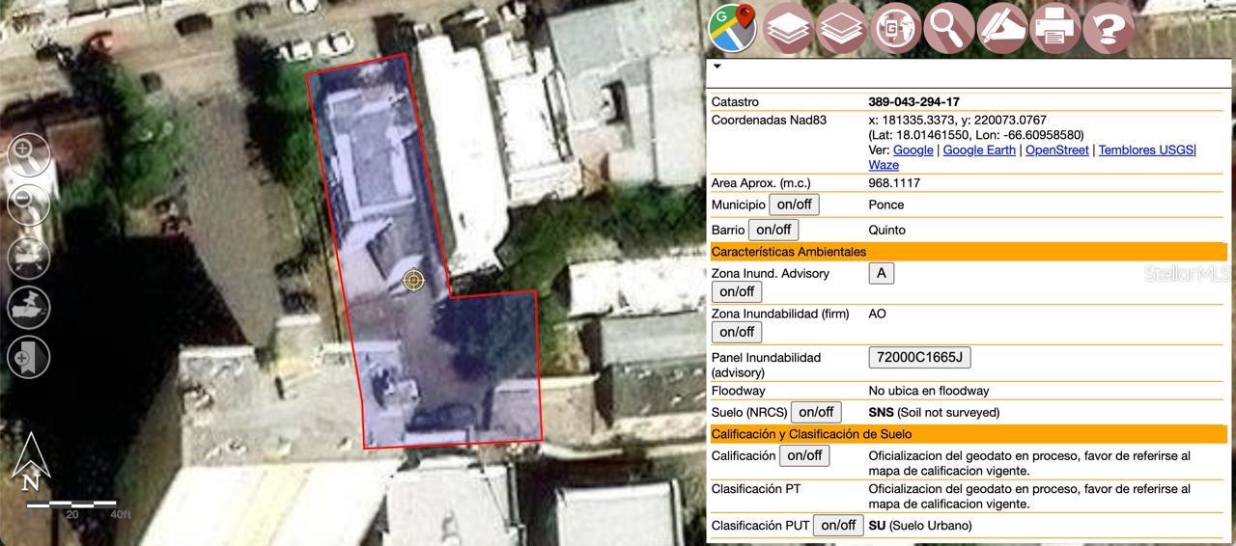
Task: Open help with question mark icon
Action: (1108, 28)
